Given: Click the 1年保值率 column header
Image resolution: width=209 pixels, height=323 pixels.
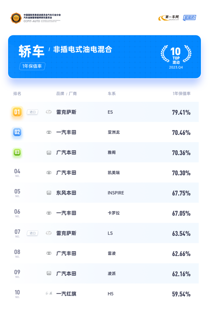Looking at the screenshot, I should point(181,94).
